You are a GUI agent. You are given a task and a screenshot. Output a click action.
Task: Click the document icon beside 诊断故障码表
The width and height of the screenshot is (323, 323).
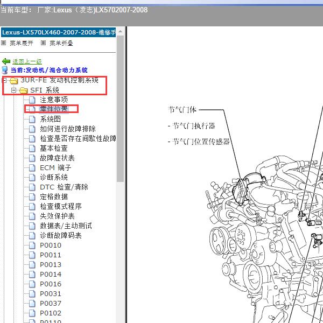click(x=32, y=236)
